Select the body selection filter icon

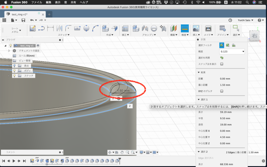click(227, 45)
